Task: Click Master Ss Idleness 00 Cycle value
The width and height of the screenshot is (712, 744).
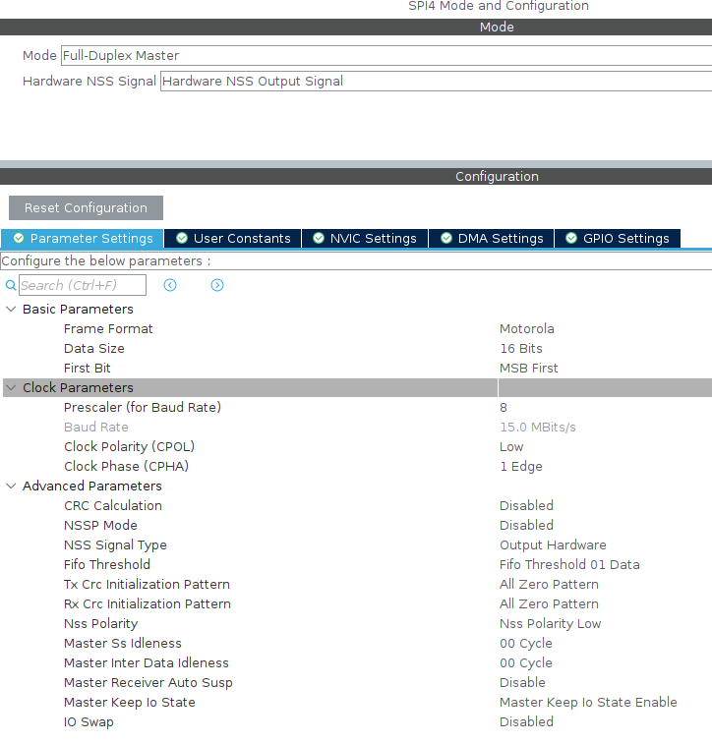Action: (526, 644)
